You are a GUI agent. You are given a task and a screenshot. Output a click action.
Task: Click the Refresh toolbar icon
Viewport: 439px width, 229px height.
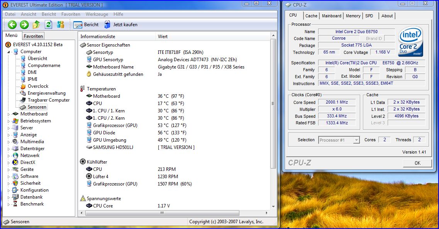(48, 25)
